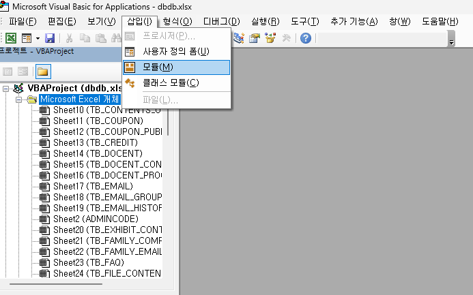The image size is (473, 295).
Task: Choose 클래스 모듈(C) menu entry
Action: click(177, 83)
